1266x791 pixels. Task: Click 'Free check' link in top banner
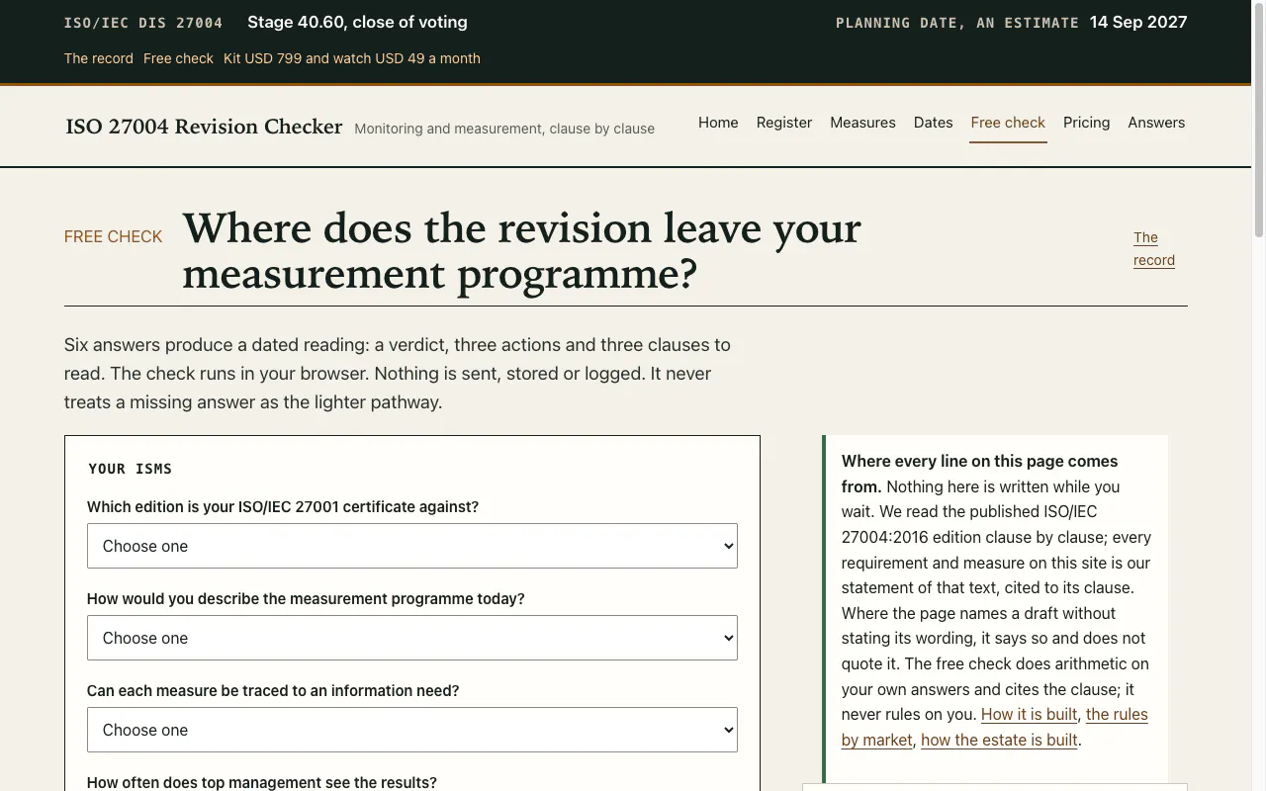(178, 58)
